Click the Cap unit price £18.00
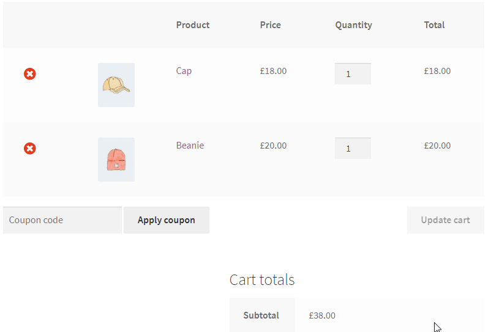This screenshot has height=332, width=491. tap(273, 71)
